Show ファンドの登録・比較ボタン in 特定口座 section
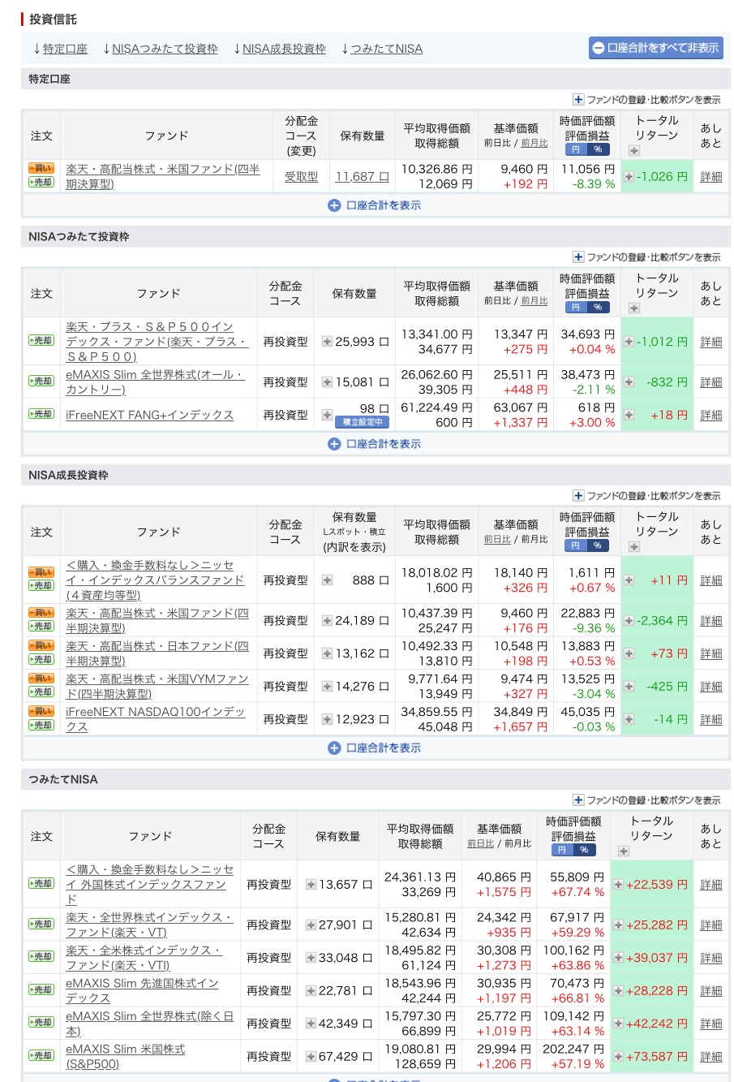 pyautogui.click(x=646, y=100)
